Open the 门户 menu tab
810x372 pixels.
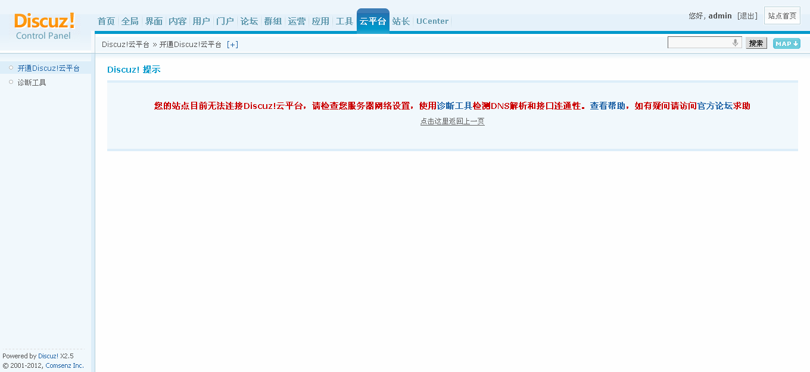coord(225,21)
